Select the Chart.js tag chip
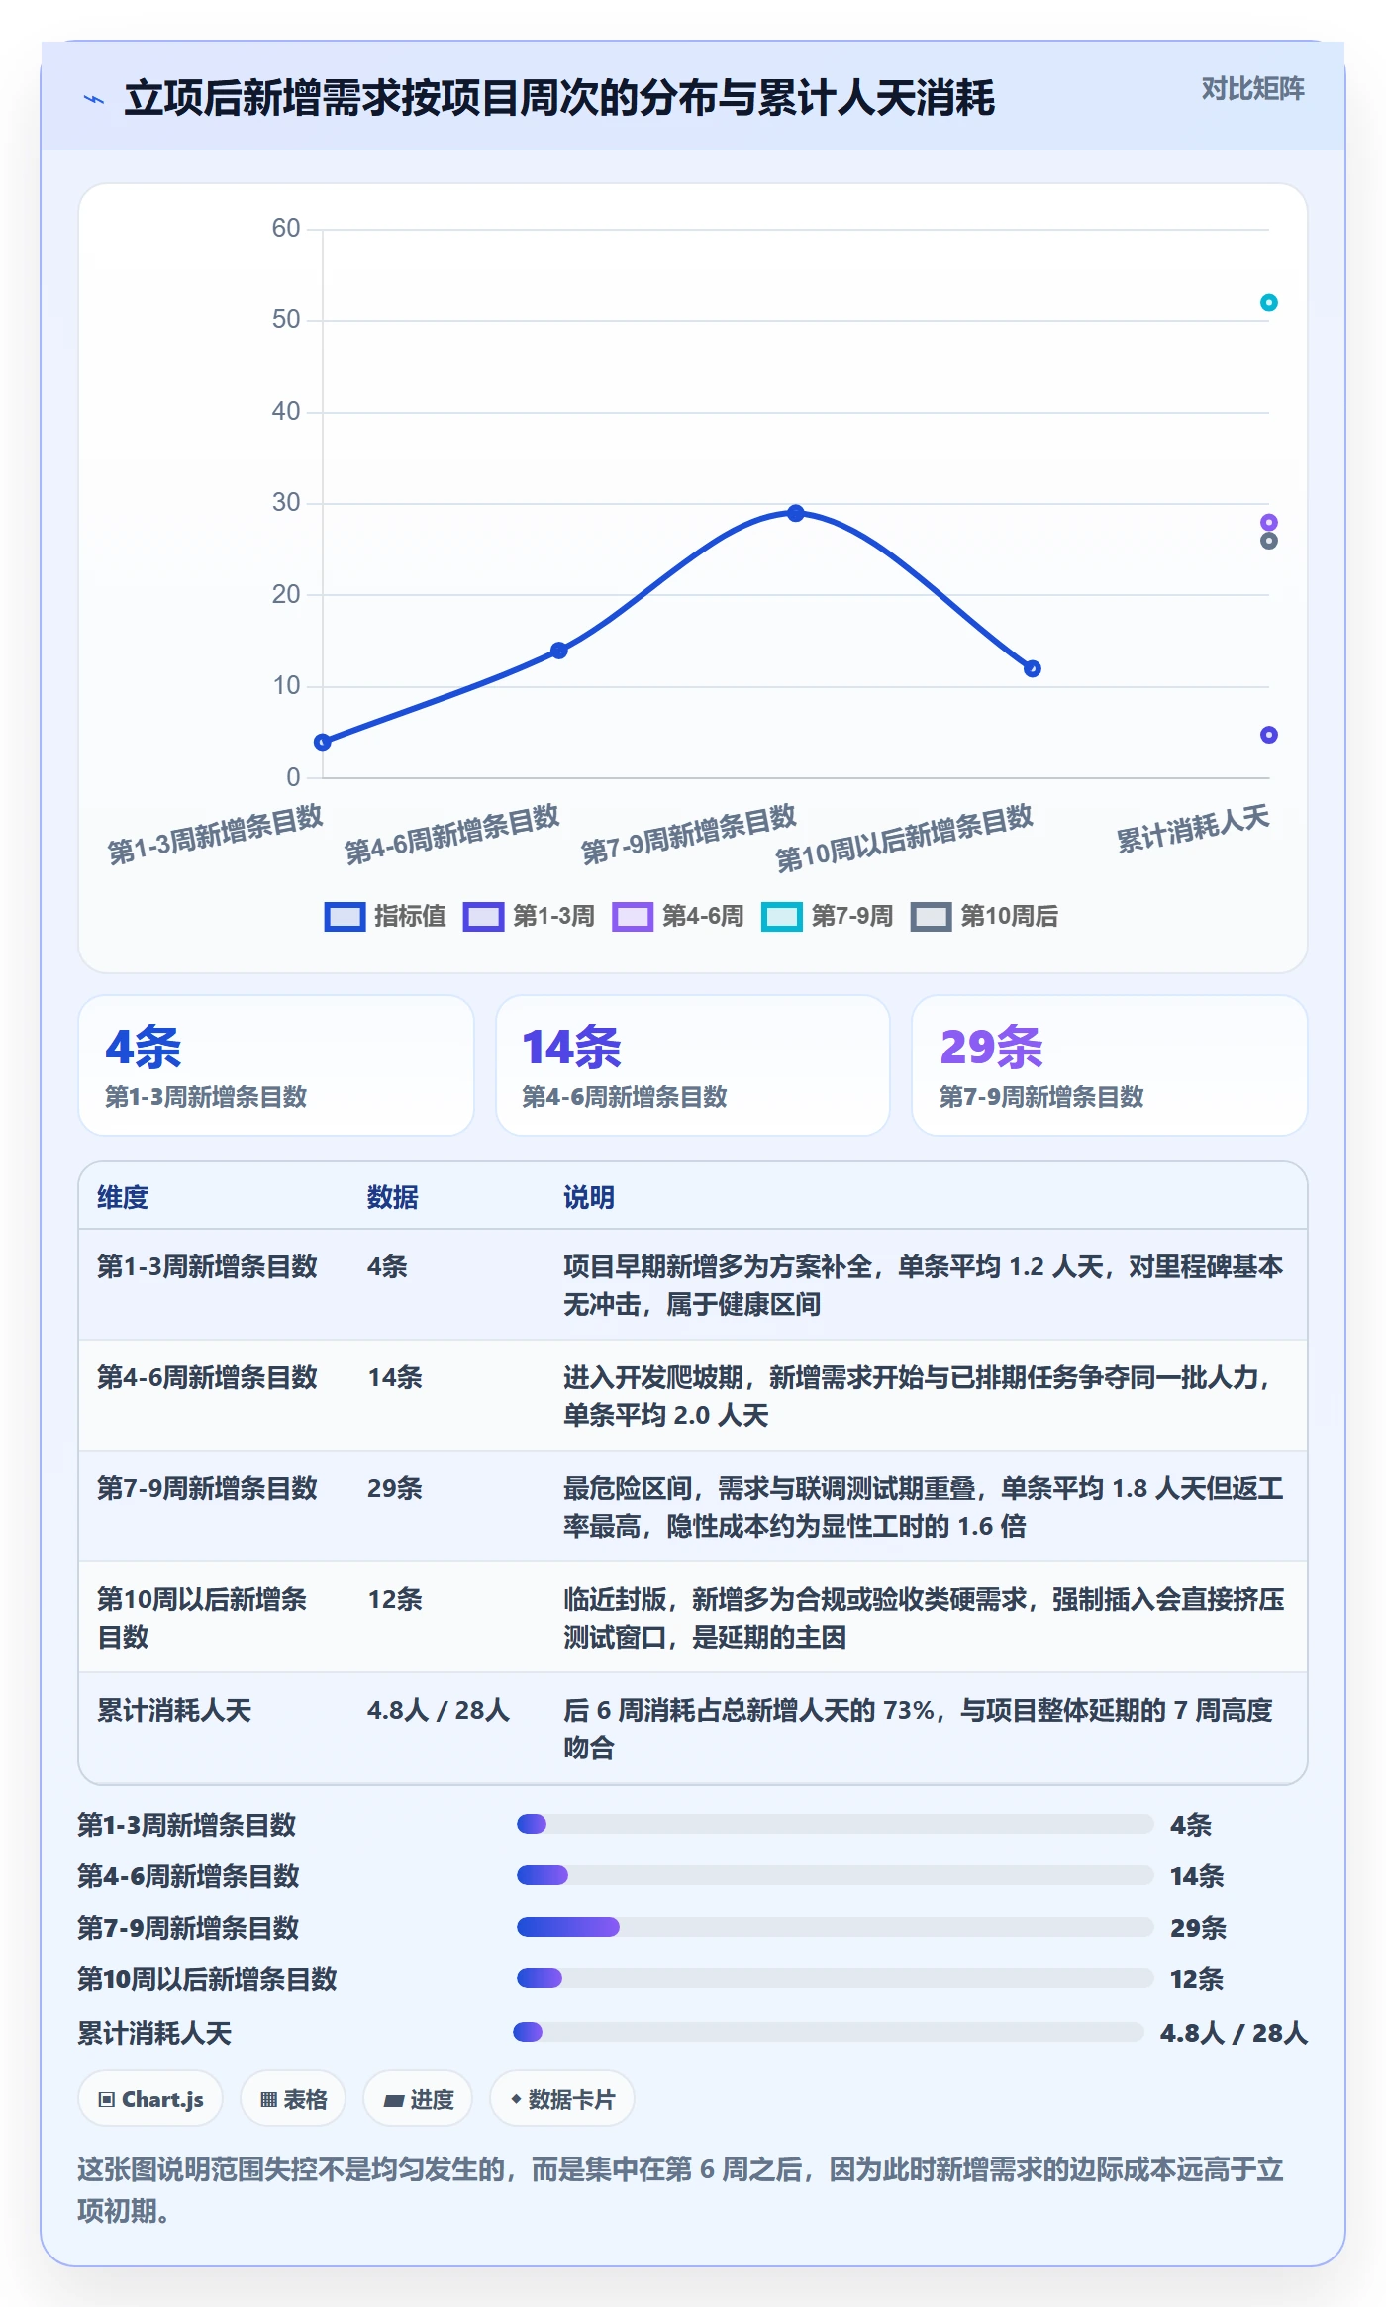This screenshot has height=2307, width=1386. 150,2098
